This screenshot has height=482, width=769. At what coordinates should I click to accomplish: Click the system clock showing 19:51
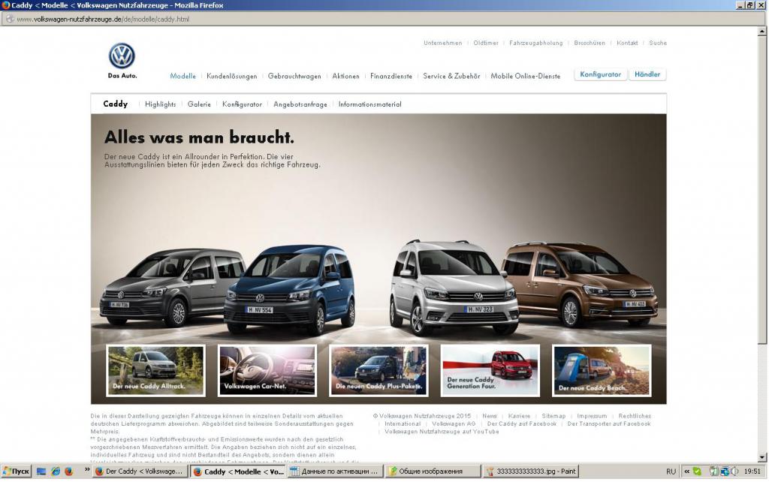coord(752,471)
